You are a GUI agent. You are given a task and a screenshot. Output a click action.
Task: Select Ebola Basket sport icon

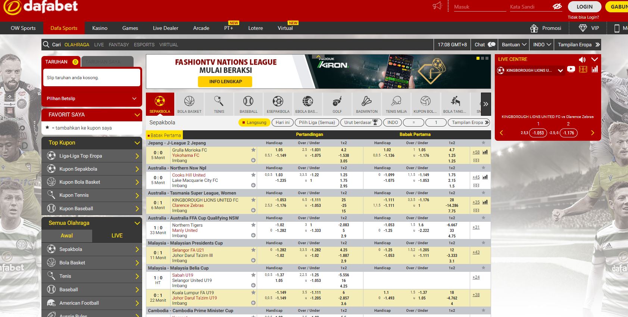tap(307, 104)
